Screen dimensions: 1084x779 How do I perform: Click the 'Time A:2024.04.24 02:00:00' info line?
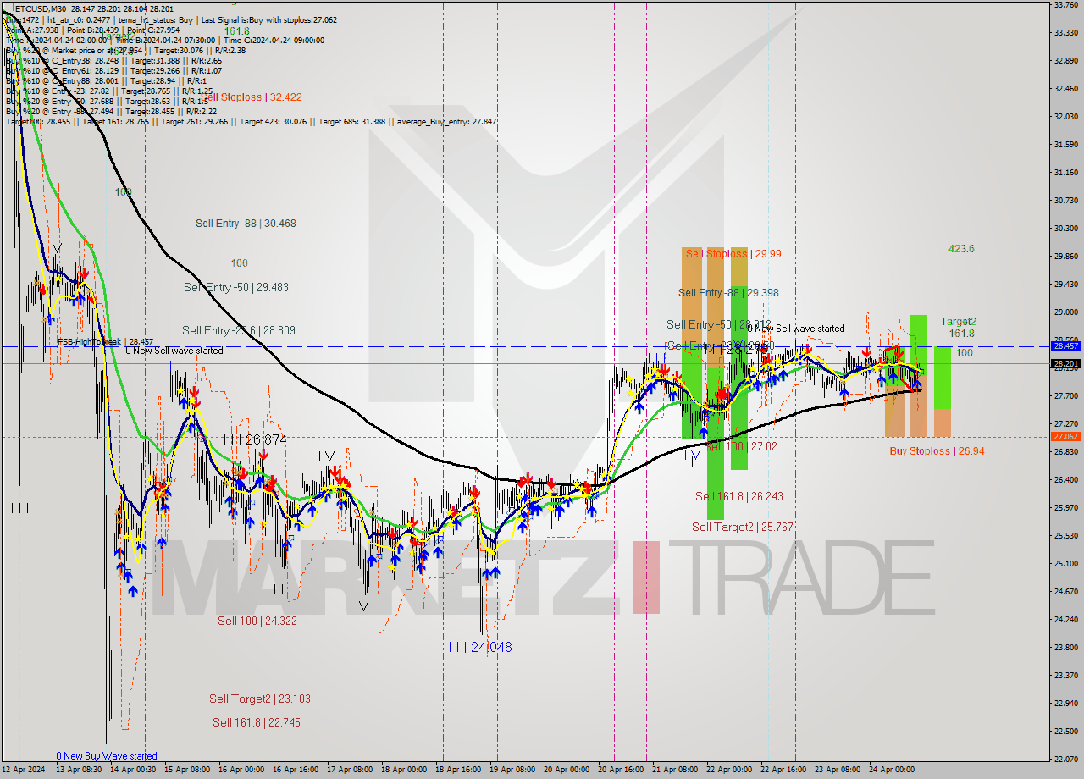[165, 41]
